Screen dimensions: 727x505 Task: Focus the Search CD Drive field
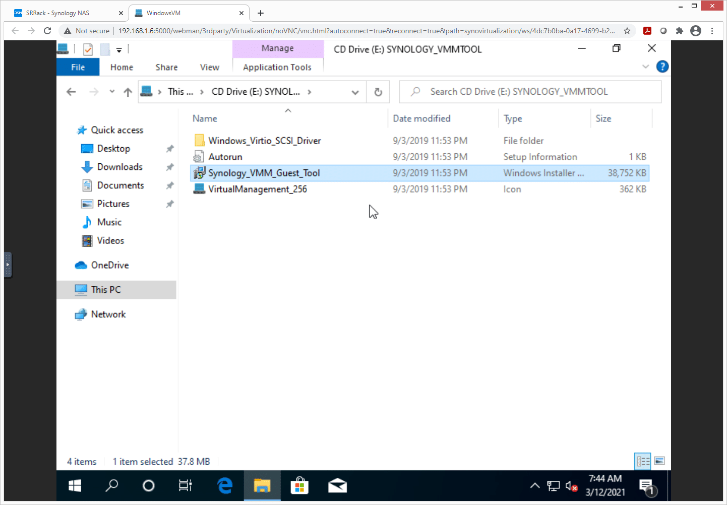(530, 92)
